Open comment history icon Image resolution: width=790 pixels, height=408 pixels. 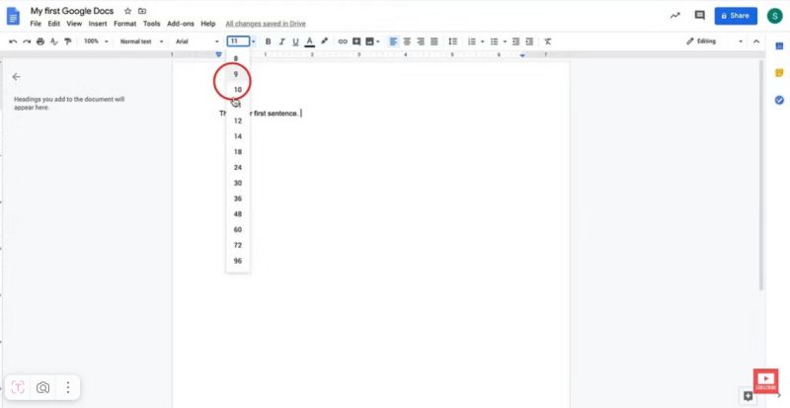click(700, 16)
